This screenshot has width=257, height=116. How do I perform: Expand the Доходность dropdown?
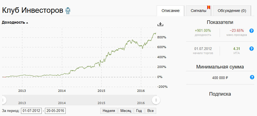[15, 23]
